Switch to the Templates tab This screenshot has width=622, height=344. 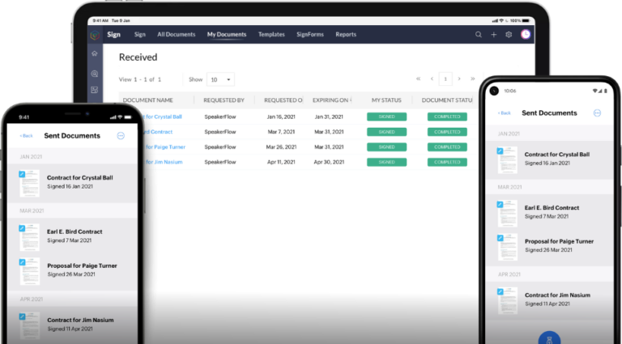pos(271,35)
